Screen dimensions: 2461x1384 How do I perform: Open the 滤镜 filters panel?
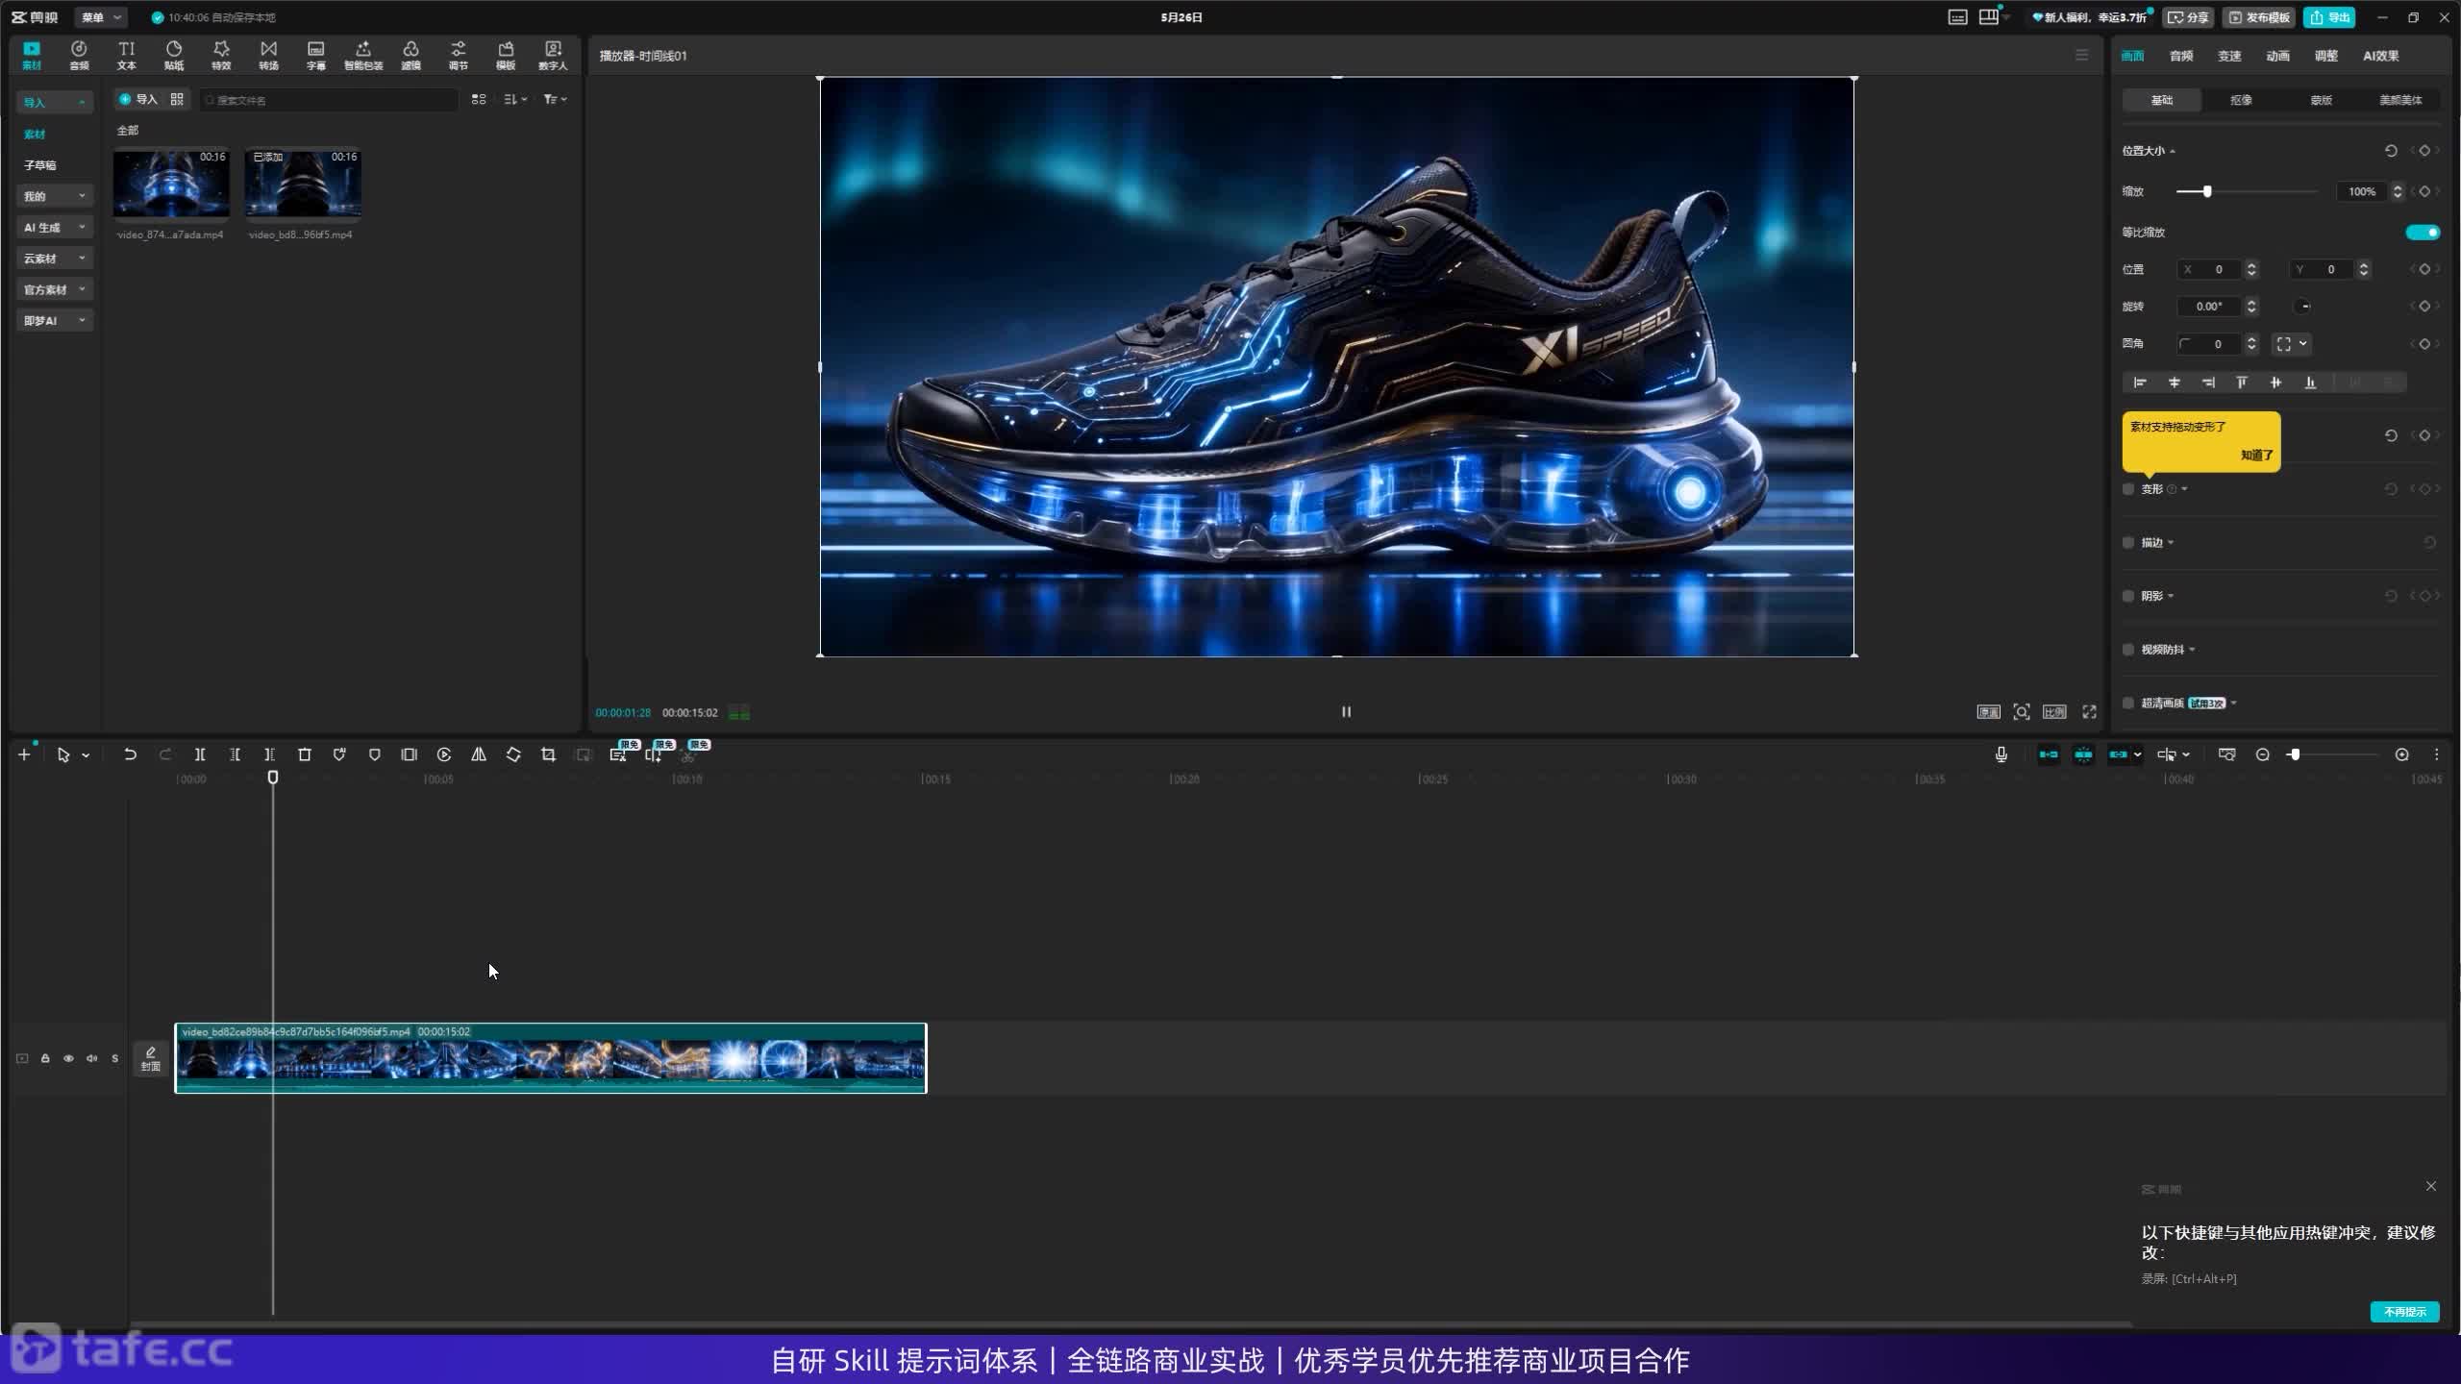410,55
